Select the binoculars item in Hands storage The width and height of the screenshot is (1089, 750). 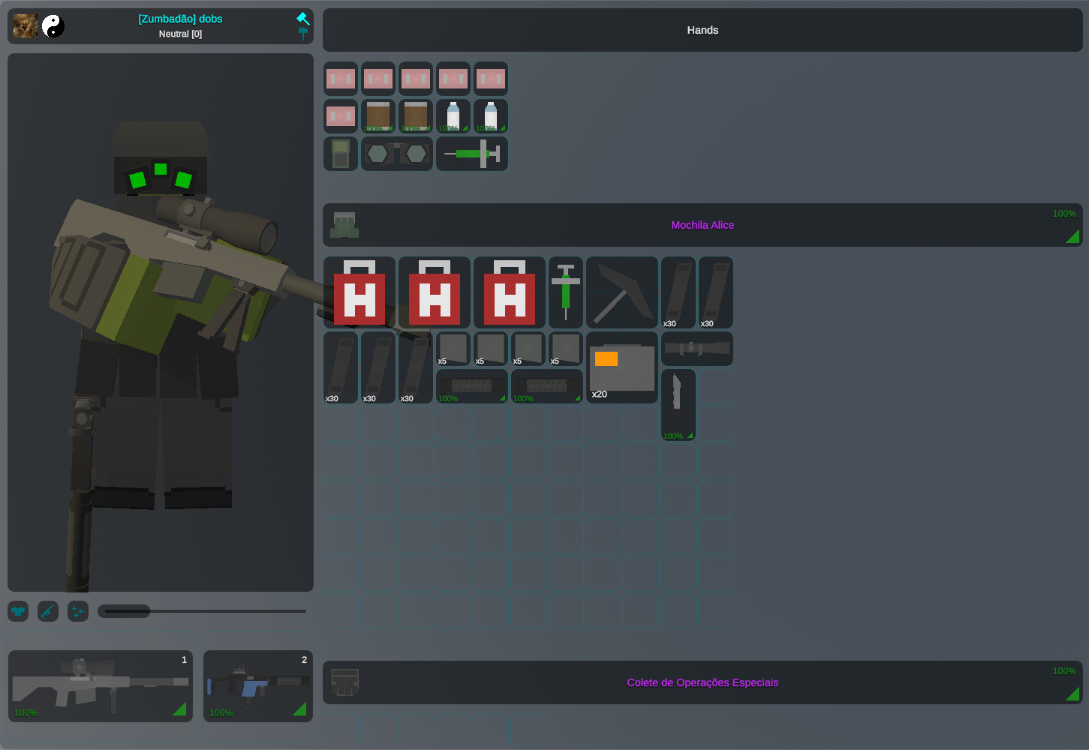point(397,154)
